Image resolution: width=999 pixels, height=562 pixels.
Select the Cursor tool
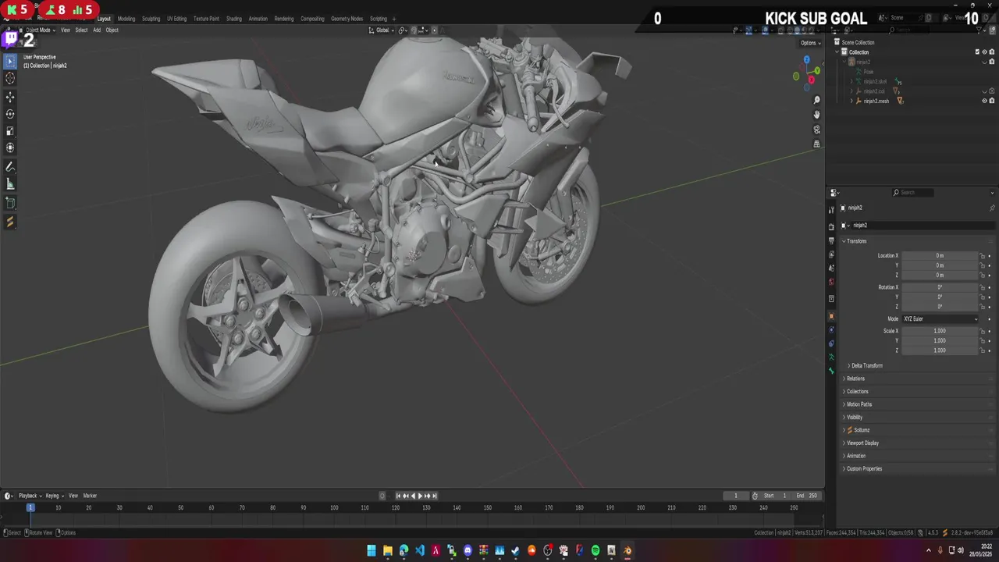10,79
